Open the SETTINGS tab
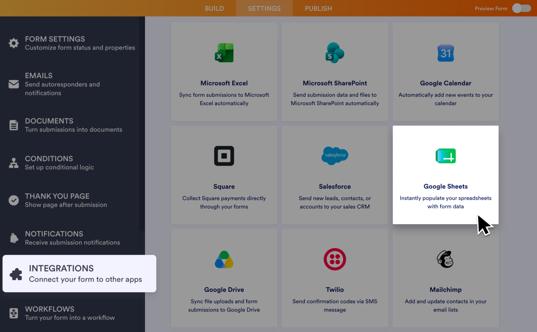Screen dimensions: 537x332 [264, 8]
